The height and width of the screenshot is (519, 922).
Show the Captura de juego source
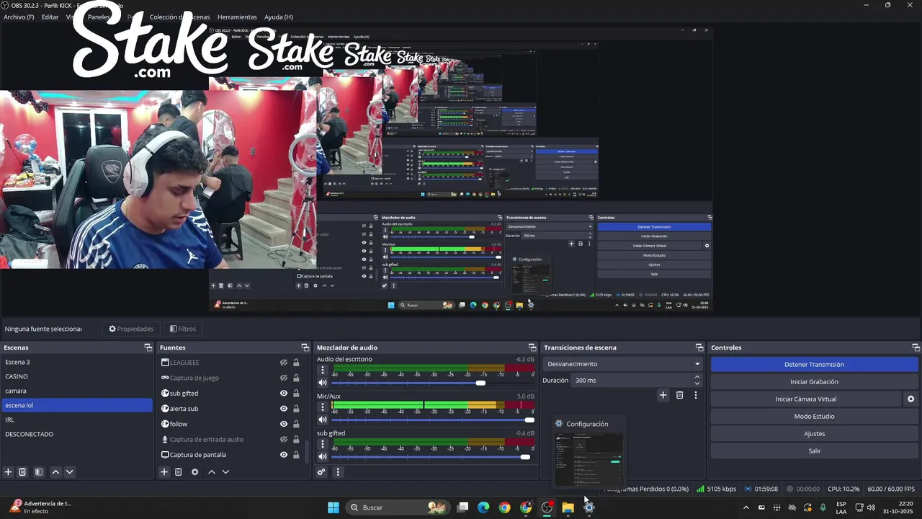pyautogui.click(x=284, y=378)
